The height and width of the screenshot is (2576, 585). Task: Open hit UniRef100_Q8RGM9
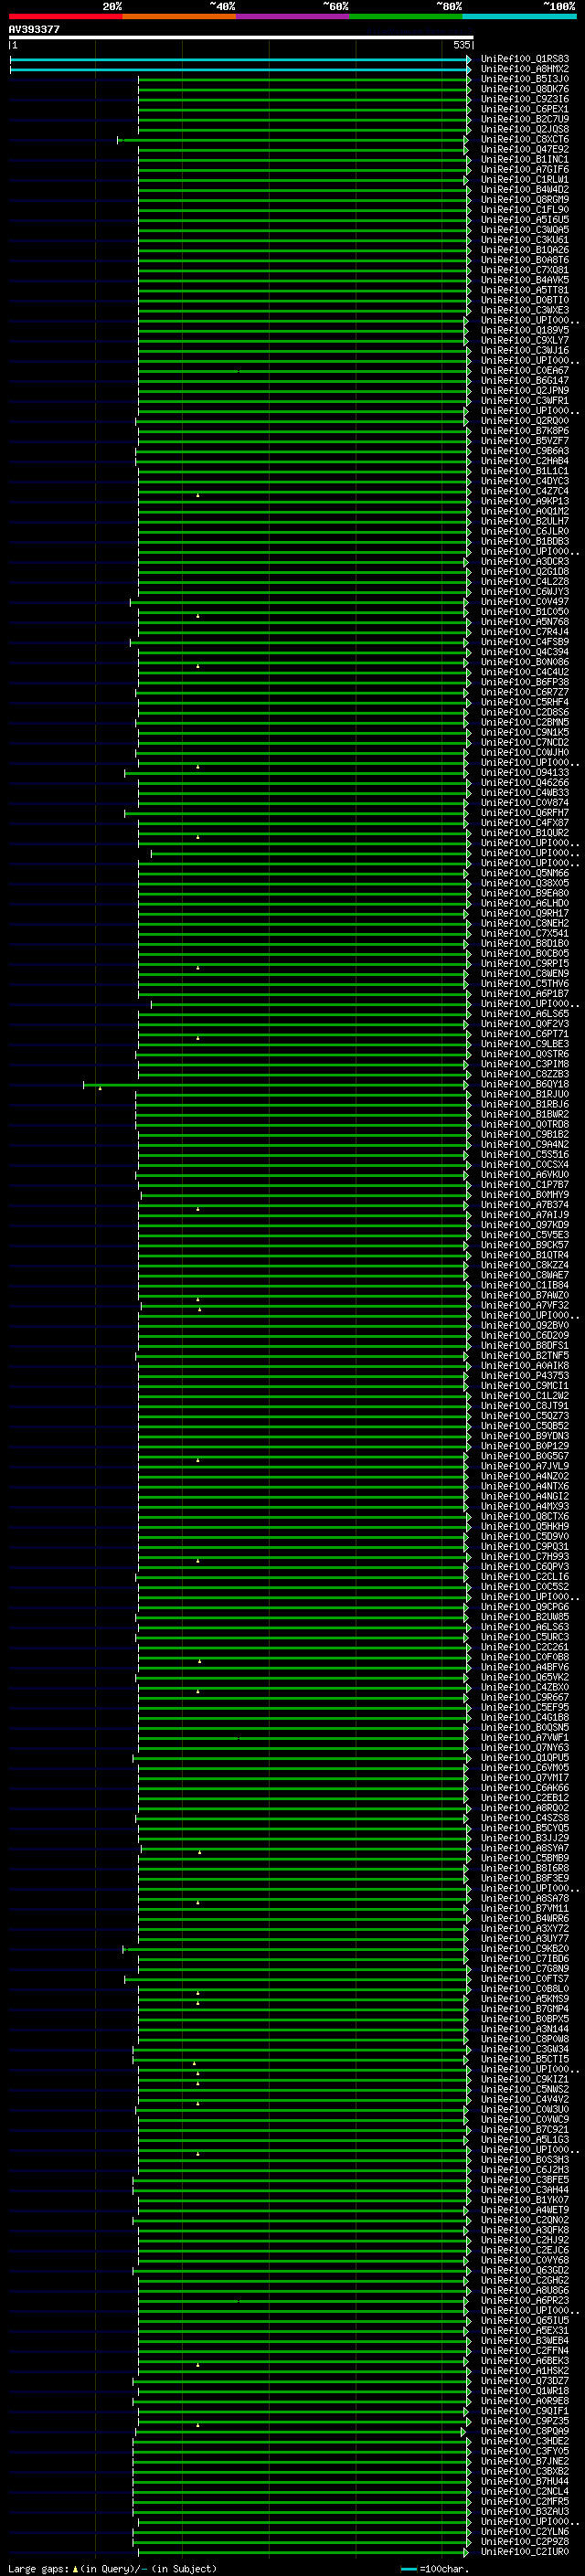pyautogui.click(x=524, y=200)
